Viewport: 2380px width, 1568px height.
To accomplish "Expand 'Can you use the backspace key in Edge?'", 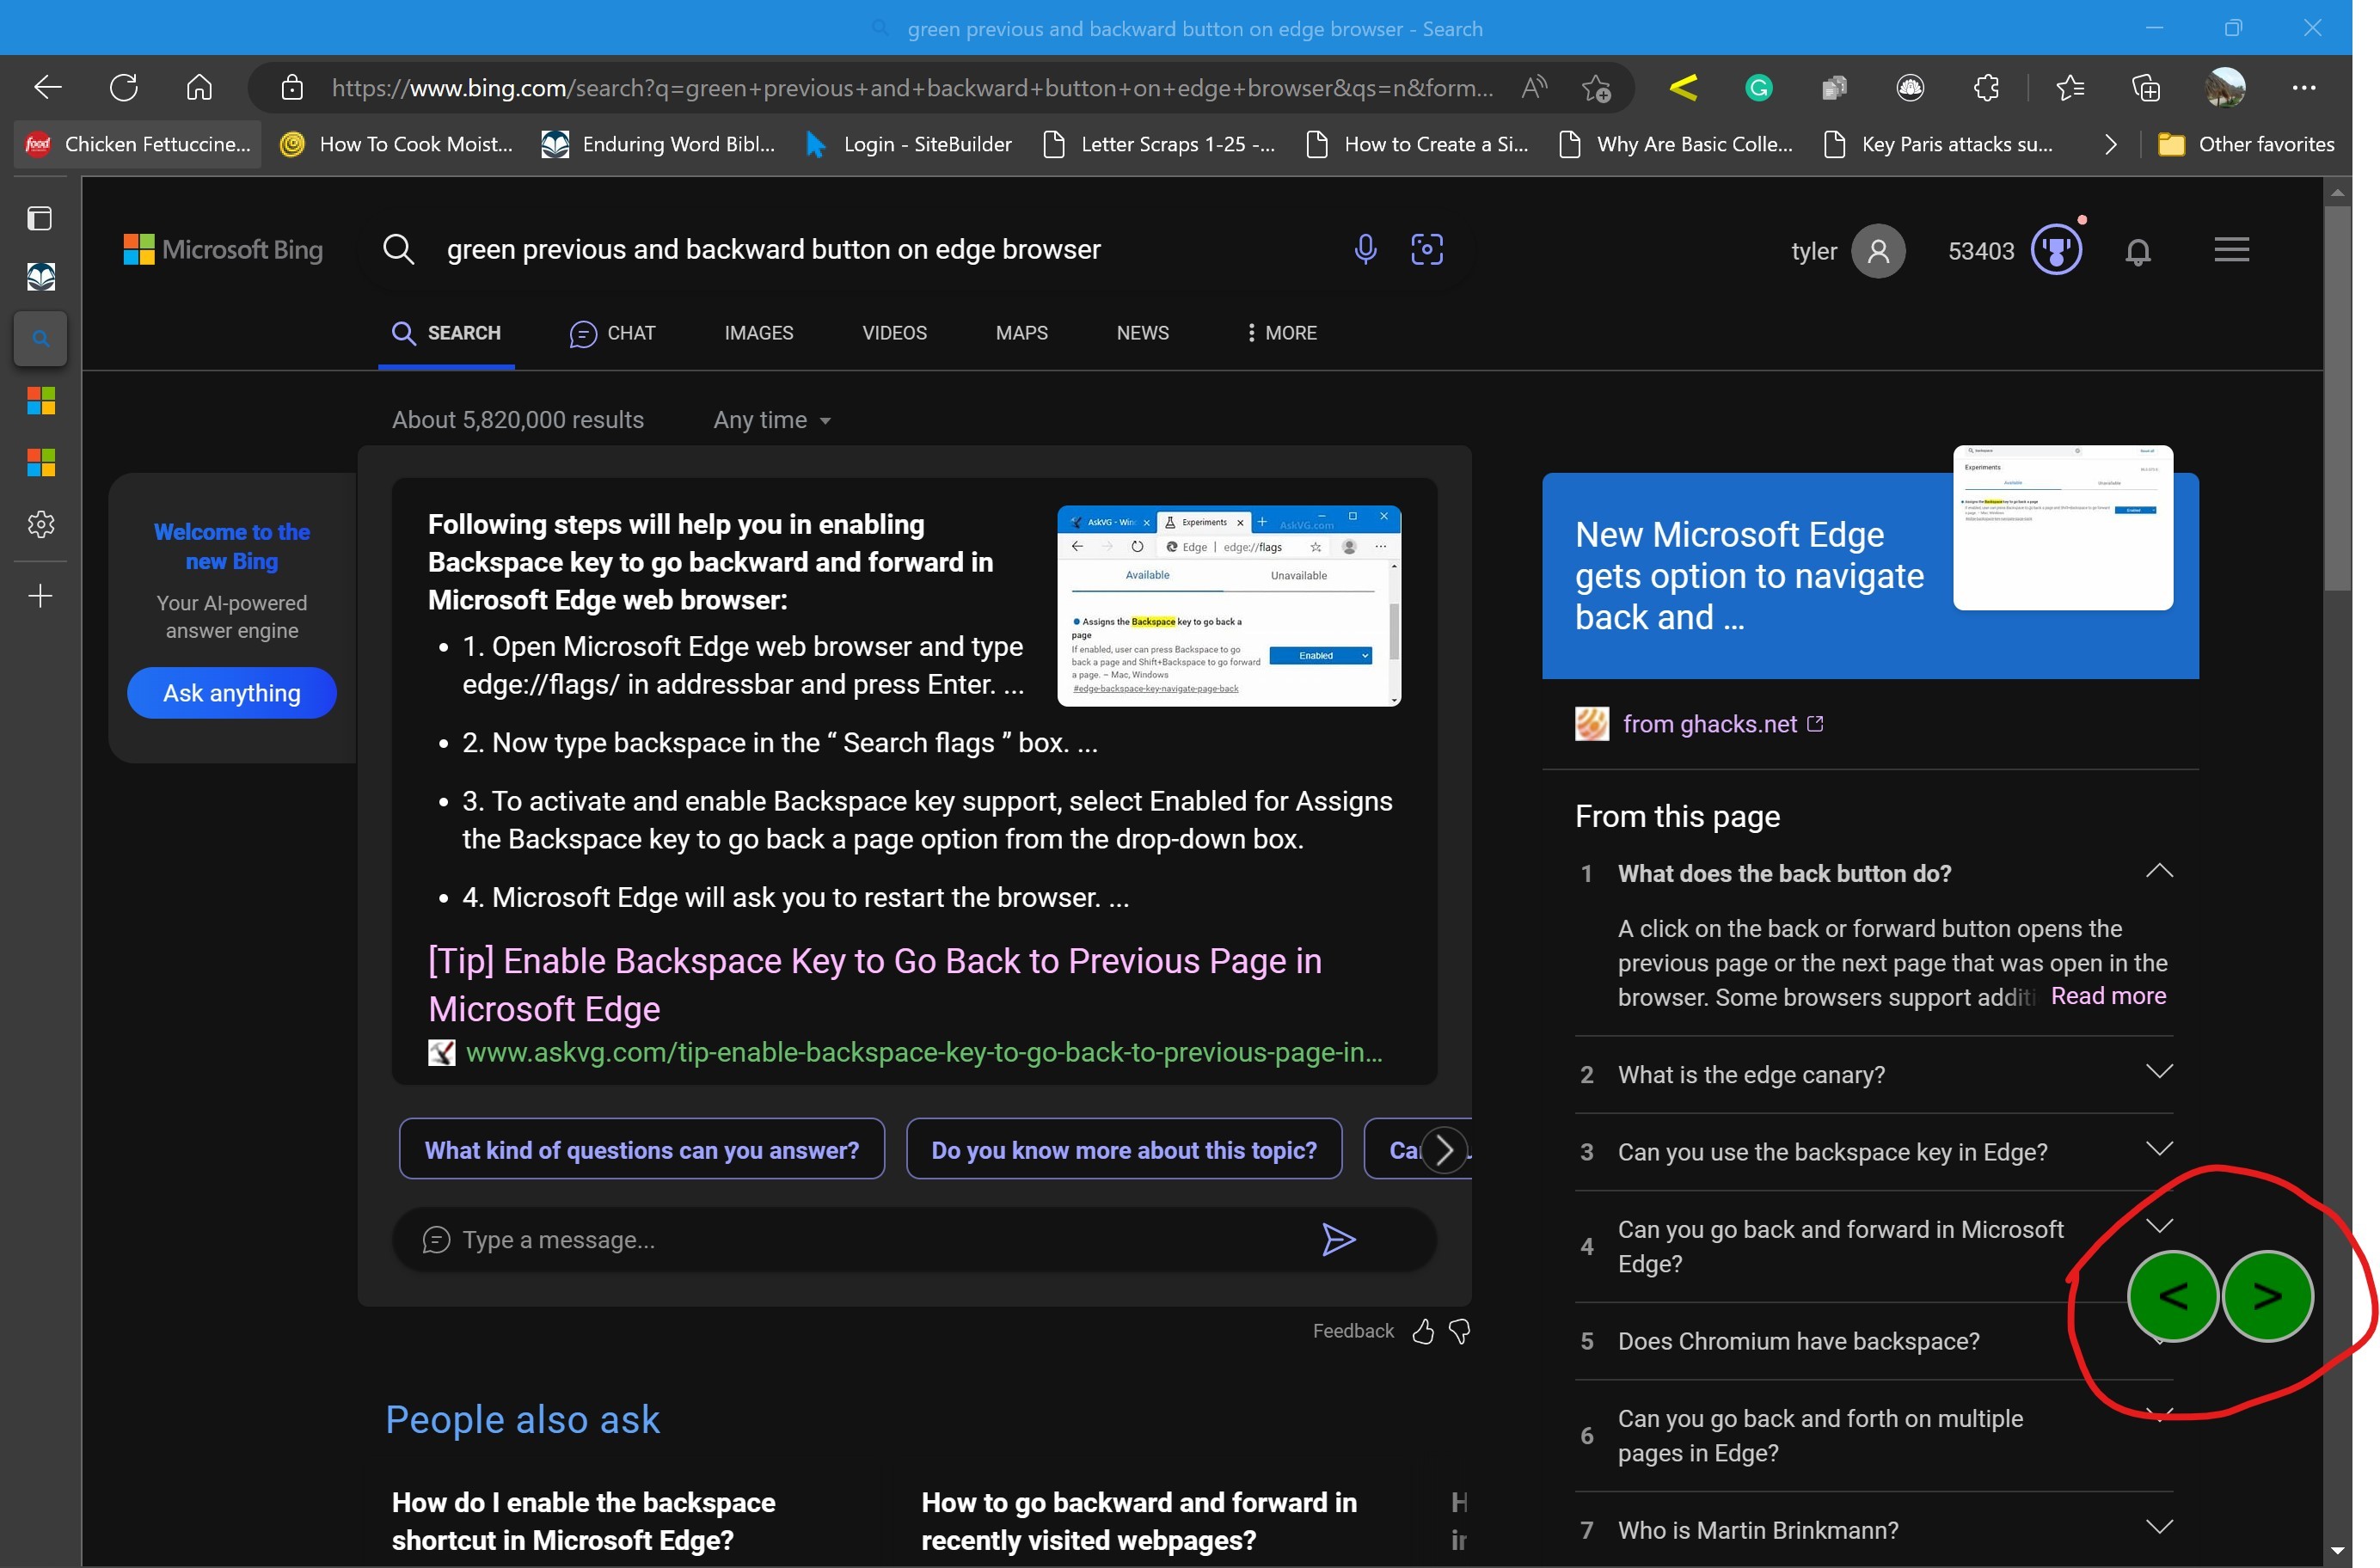I will click(2159, 1149).
